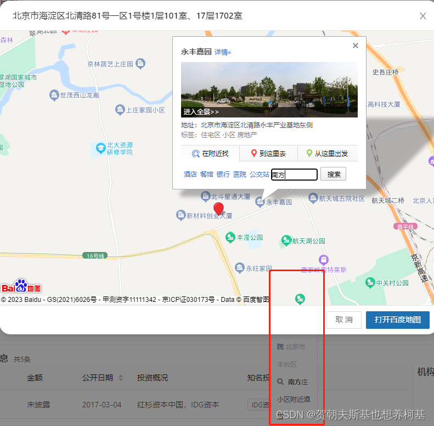The image size is (434, 426).
Task: Click the red location pin marker
Action: (219, 209)
